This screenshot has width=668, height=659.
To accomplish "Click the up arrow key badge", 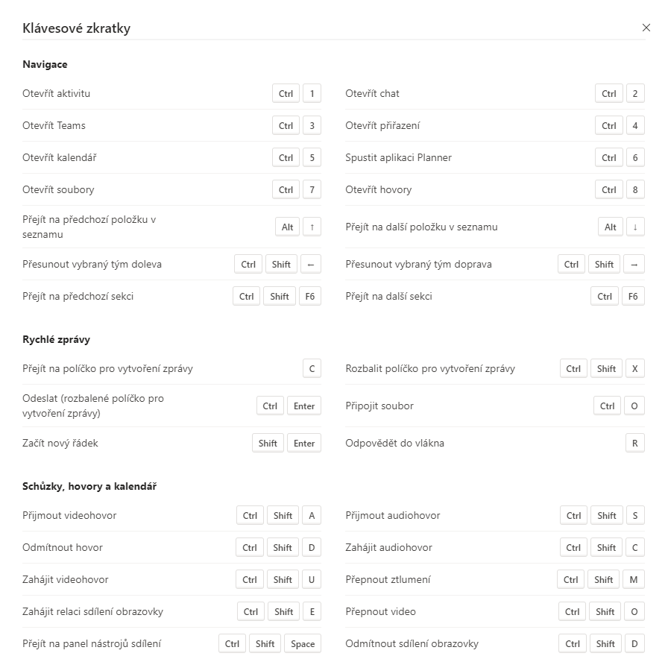I will click(312, 227).
